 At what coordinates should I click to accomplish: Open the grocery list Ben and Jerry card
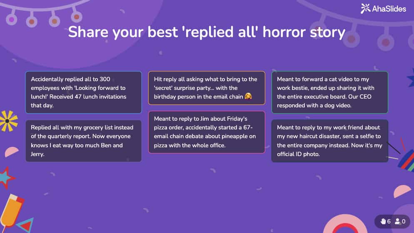point(83,141)
